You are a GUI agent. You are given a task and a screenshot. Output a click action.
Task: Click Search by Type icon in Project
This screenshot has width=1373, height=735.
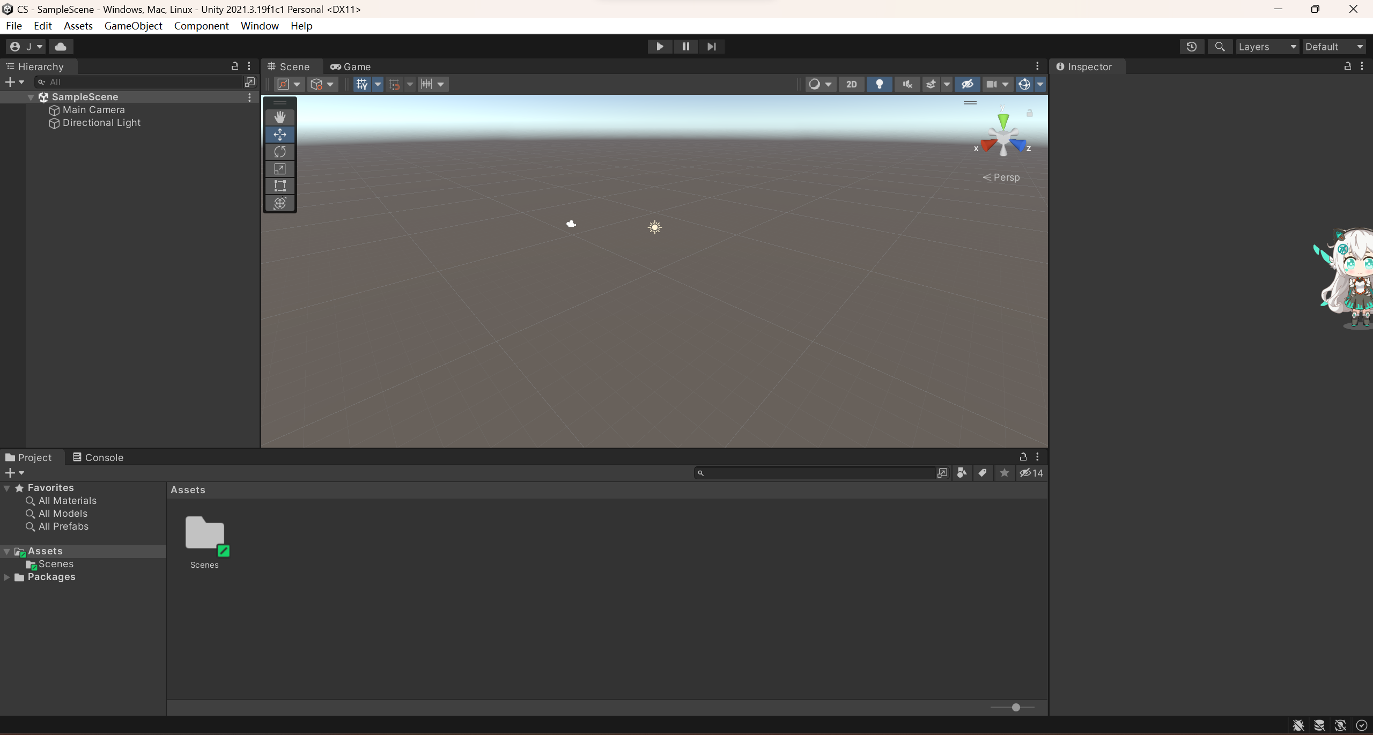tap(962, 473)
